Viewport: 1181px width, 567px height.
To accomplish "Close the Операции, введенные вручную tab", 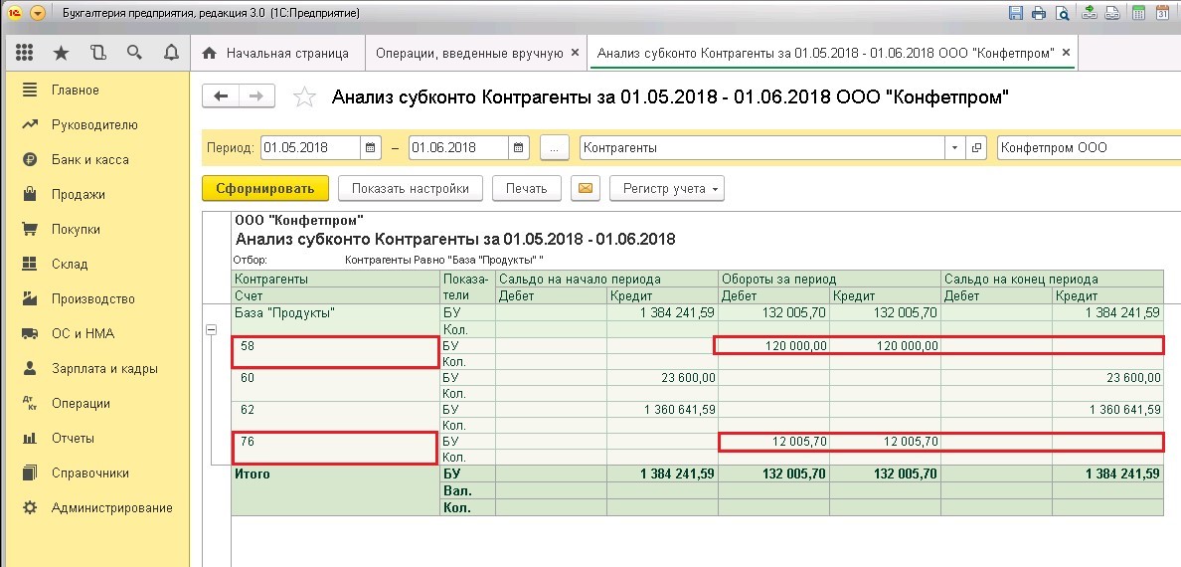I will pos(575,53).
